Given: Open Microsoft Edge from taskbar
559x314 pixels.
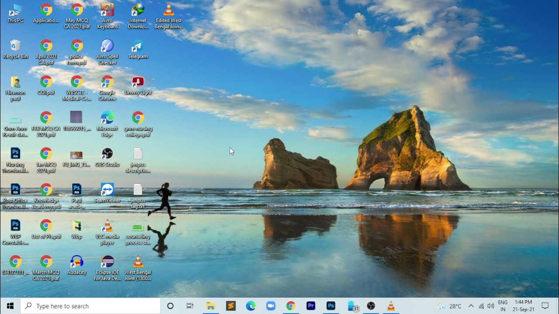Looking at the screenshot, I should pos(251,306).
